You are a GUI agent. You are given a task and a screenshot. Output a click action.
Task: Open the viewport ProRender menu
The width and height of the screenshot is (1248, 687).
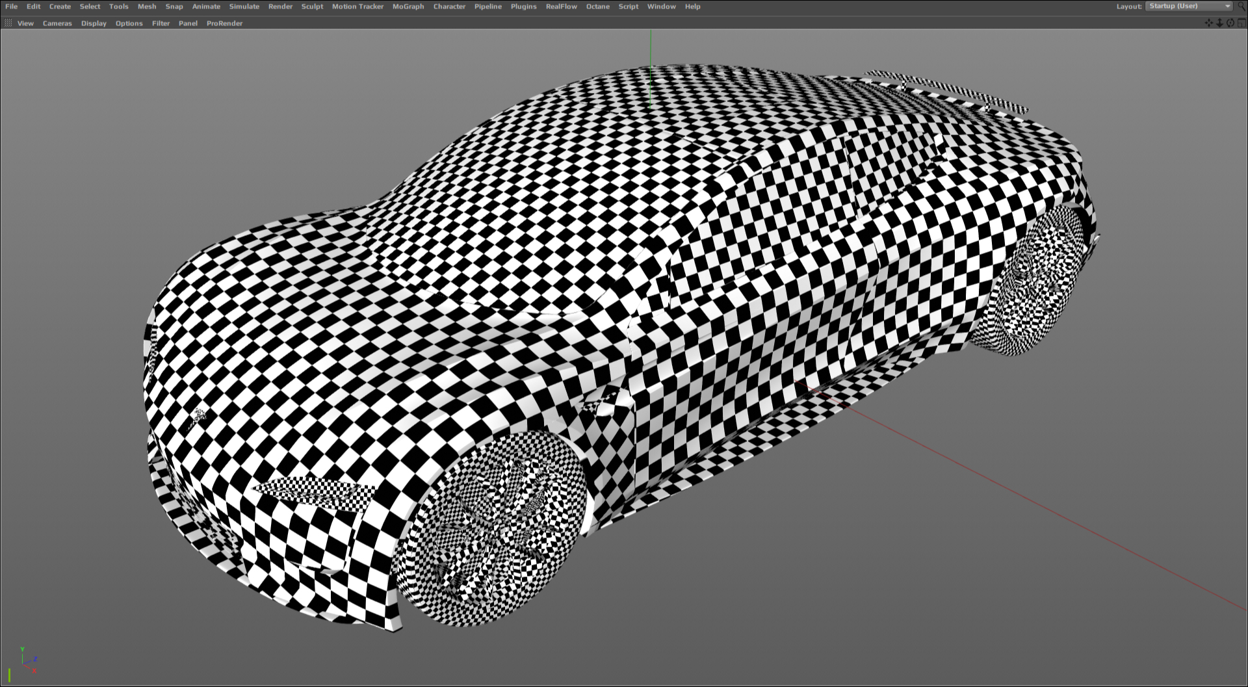pos(224,23)
